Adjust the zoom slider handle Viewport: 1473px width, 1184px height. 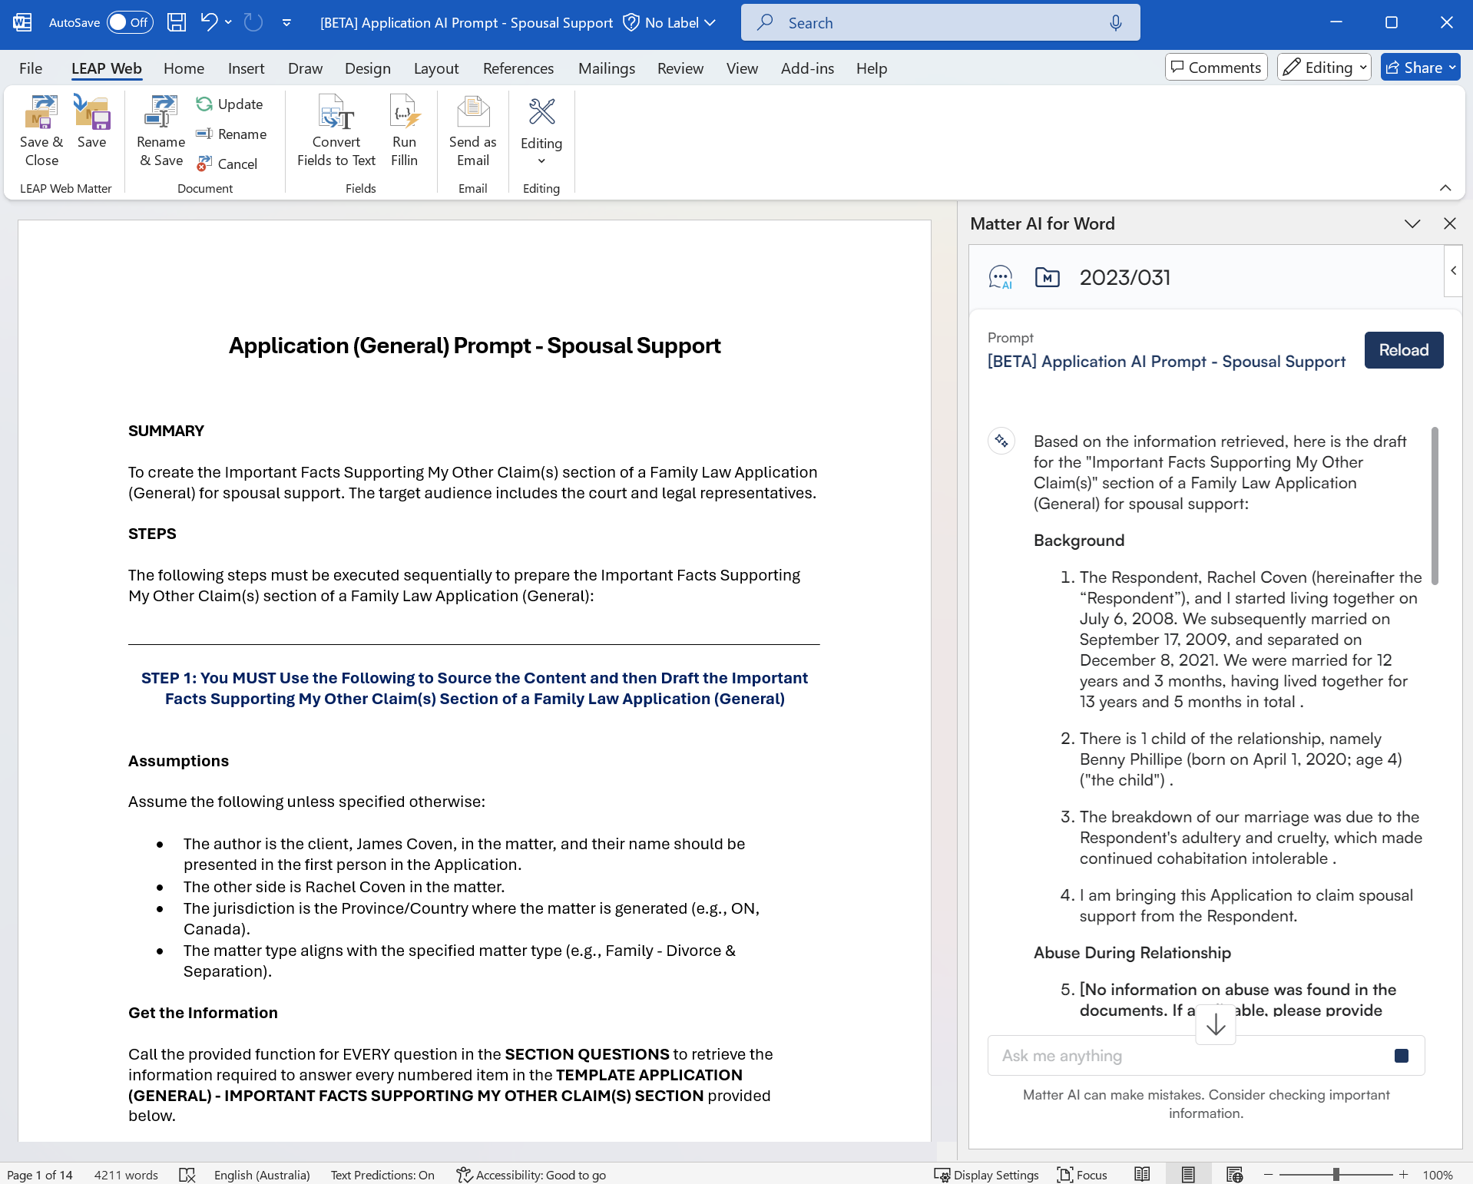(x=1336, y=1174)
